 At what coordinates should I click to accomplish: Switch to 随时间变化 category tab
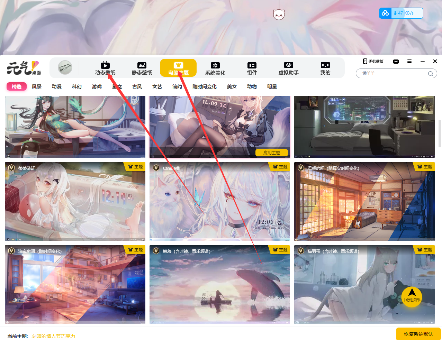pos(205,86)
